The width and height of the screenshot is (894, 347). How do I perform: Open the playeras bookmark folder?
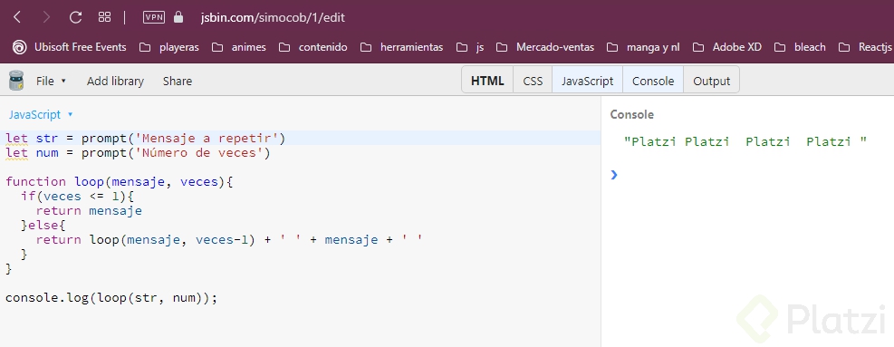pos(169,47)
